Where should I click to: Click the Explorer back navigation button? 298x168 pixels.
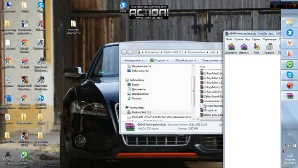click(124, 52)
